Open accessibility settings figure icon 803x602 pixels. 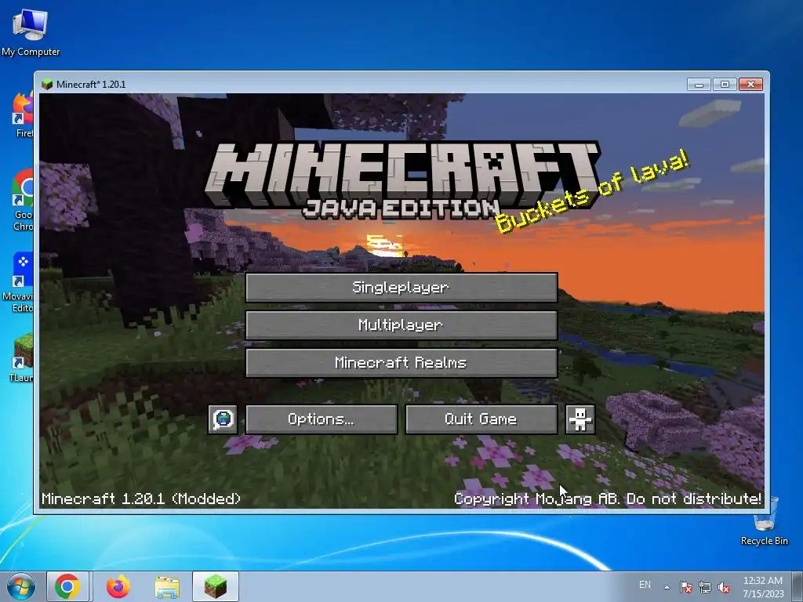580,419
